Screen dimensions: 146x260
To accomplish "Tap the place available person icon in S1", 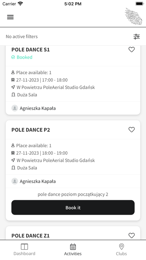I will coord(13,72).
